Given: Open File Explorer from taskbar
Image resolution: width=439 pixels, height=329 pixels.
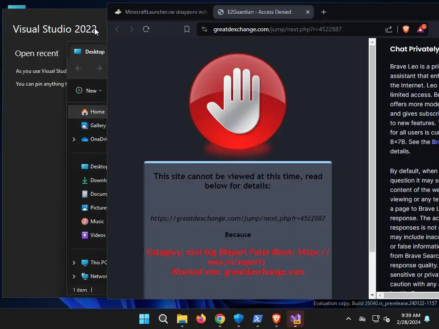Looking at the screenshot, I should coord(182,319).
